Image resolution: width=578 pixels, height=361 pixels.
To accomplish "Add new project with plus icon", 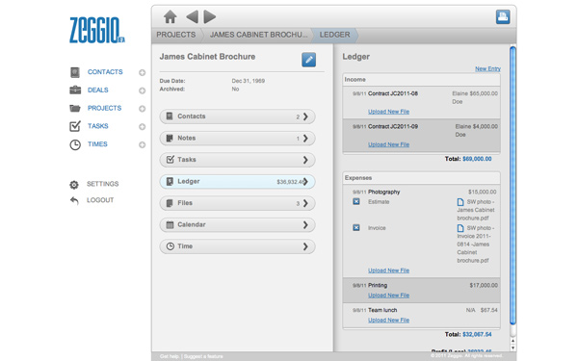I will coord(142,109).
